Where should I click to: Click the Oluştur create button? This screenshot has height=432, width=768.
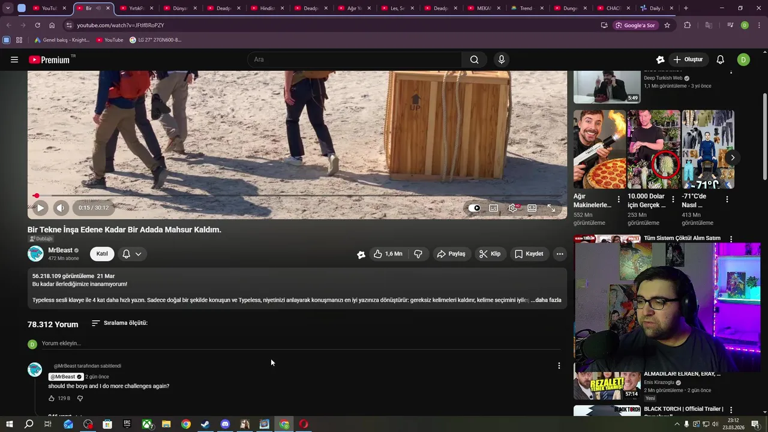[x=688, y=59]
